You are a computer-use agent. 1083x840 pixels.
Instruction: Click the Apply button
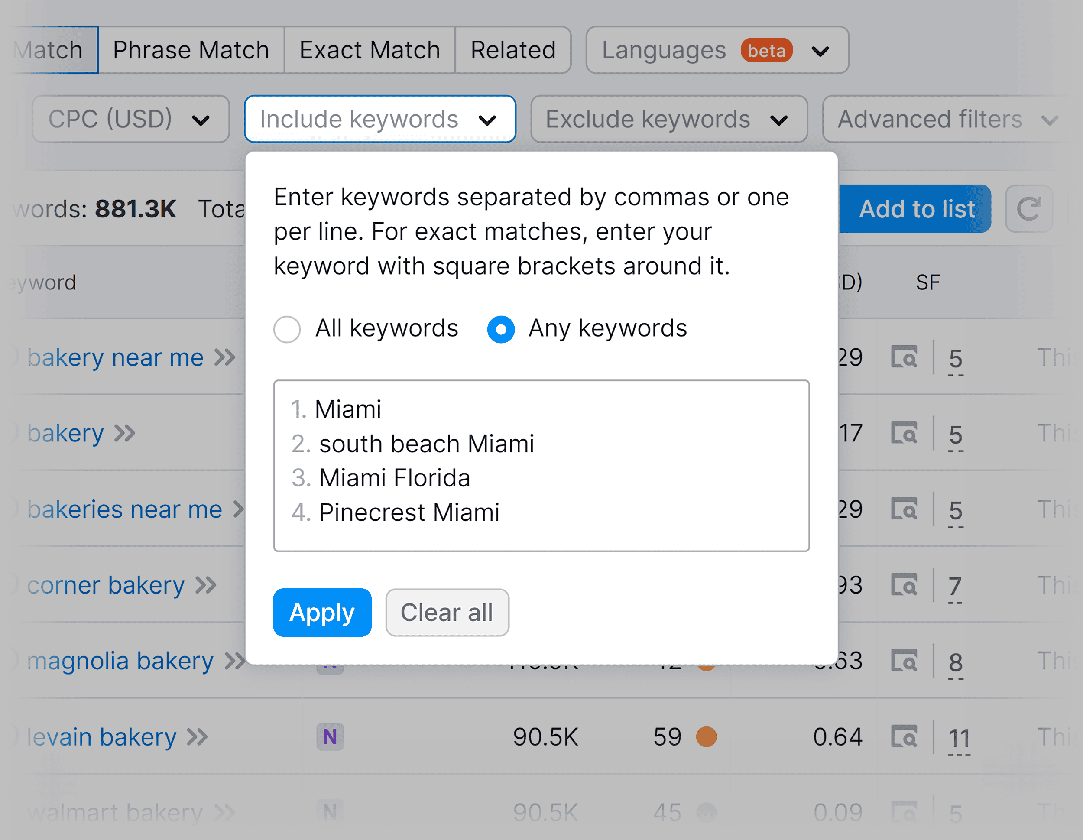point(322,612)
